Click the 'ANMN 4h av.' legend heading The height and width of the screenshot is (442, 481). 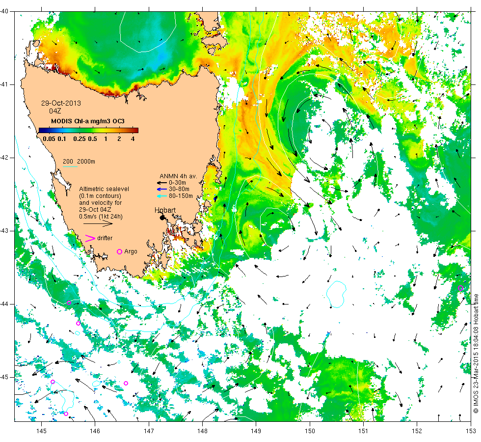[178, 176]
